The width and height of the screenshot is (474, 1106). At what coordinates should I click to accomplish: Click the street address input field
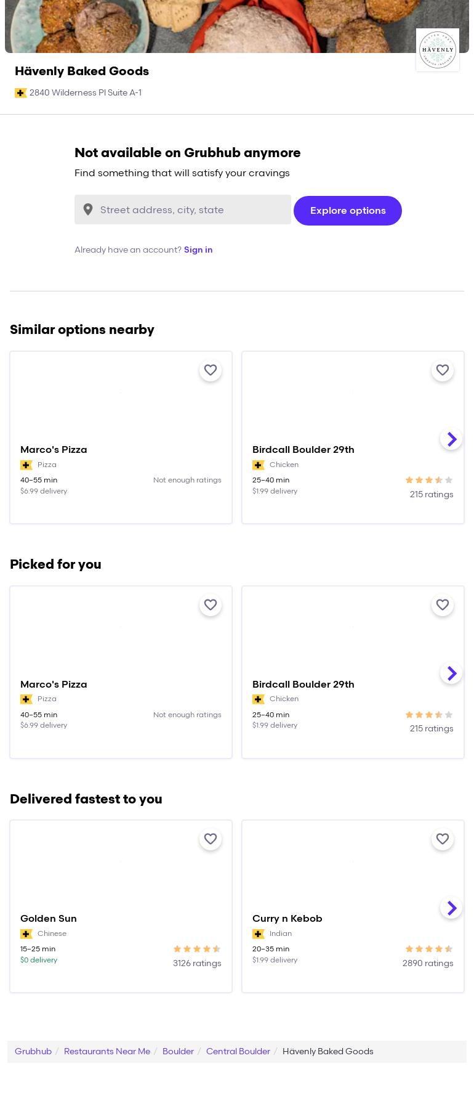tap(185, 209)
